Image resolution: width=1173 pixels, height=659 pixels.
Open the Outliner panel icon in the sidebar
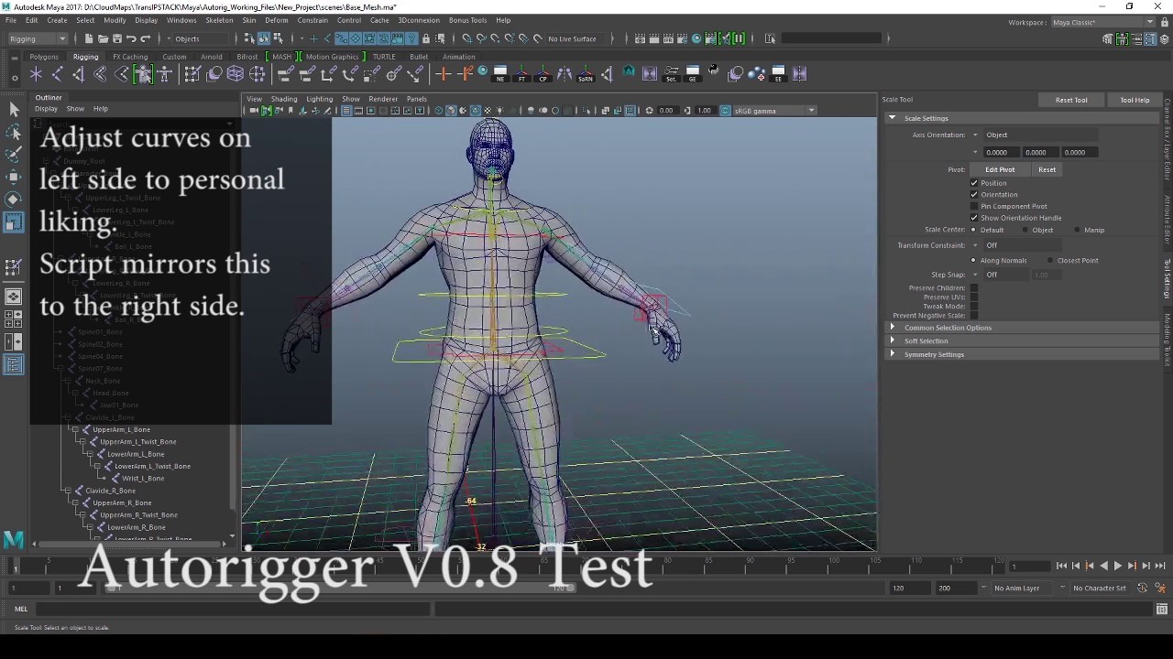[14, 366]
